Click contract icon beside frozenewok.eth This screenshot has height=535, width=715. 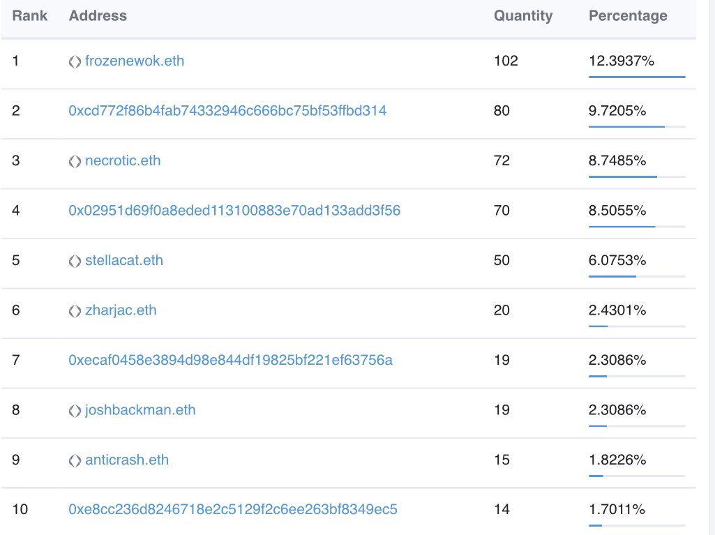tap(75, 61)
